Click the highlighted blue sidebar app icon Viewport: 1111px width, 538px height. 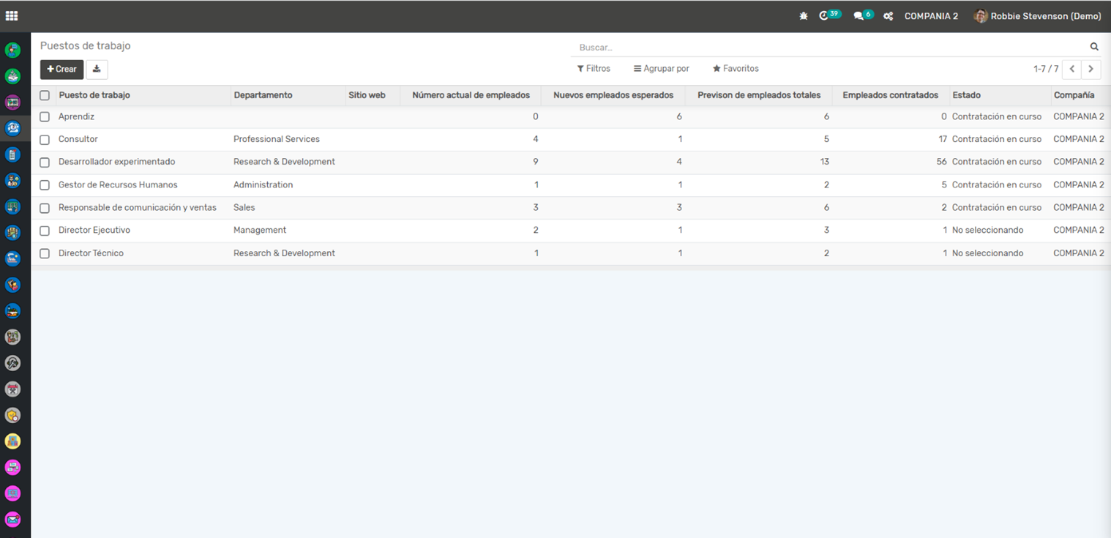pyautogui.click(x=12, y=128)
